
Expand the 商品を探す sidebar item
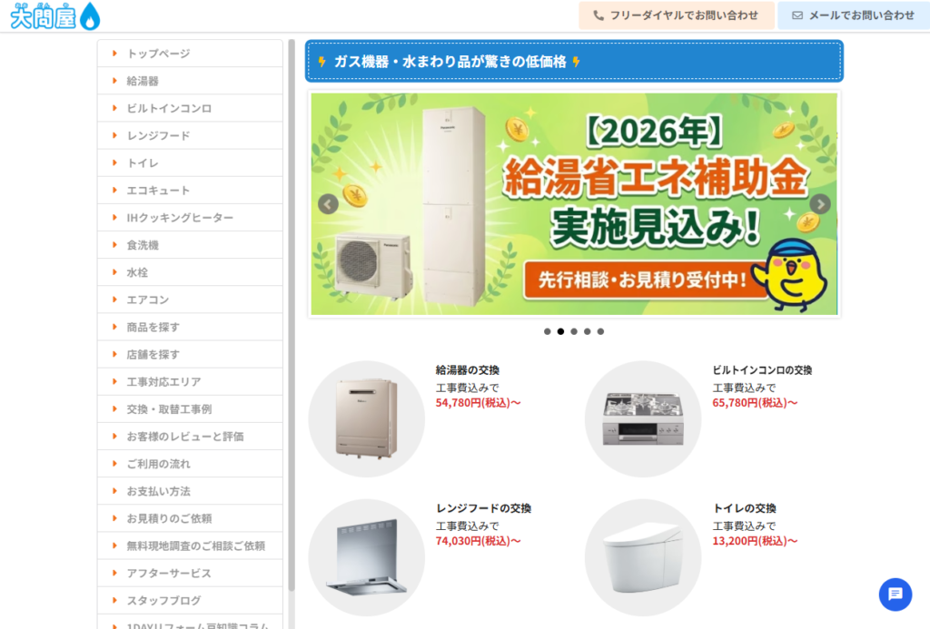(190, 327)
